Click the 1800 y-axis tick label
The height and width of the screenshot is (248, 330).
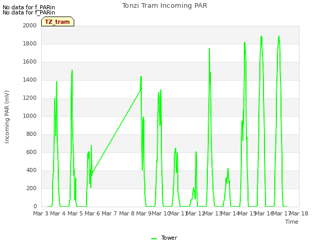(30, 43)
